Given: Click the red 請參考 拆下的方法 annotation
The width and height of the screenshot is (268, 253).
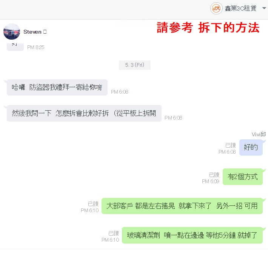Looking at the screenshot, I should 208,27.
